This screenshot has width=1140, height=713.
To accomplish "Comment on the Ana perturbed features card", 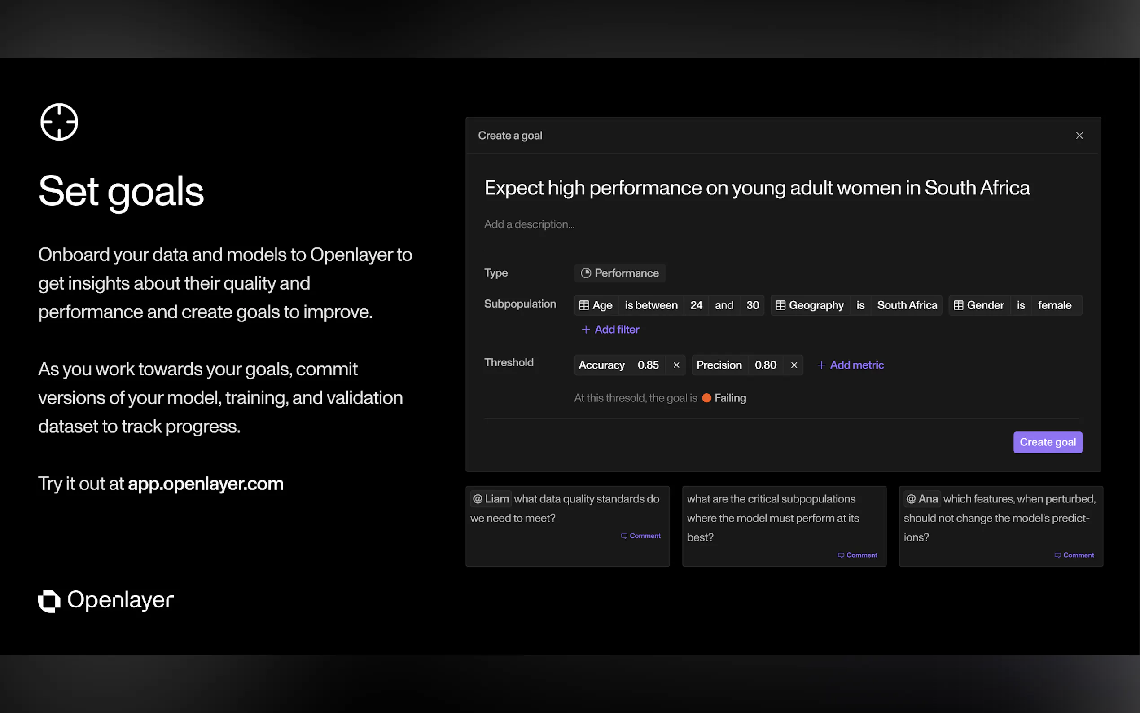I will point(1074,555).
